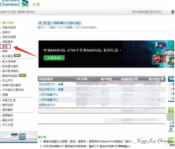This screenshot has width=175, height=149.
Task: Click NEW badge next to 电子钱包
Action: point(17,55)
